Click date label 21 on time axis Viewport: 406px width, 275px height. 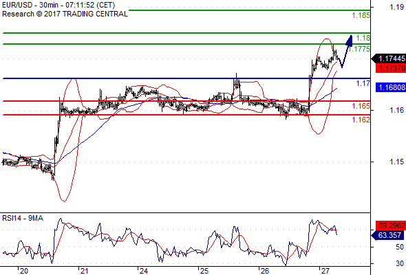[84, 271]
